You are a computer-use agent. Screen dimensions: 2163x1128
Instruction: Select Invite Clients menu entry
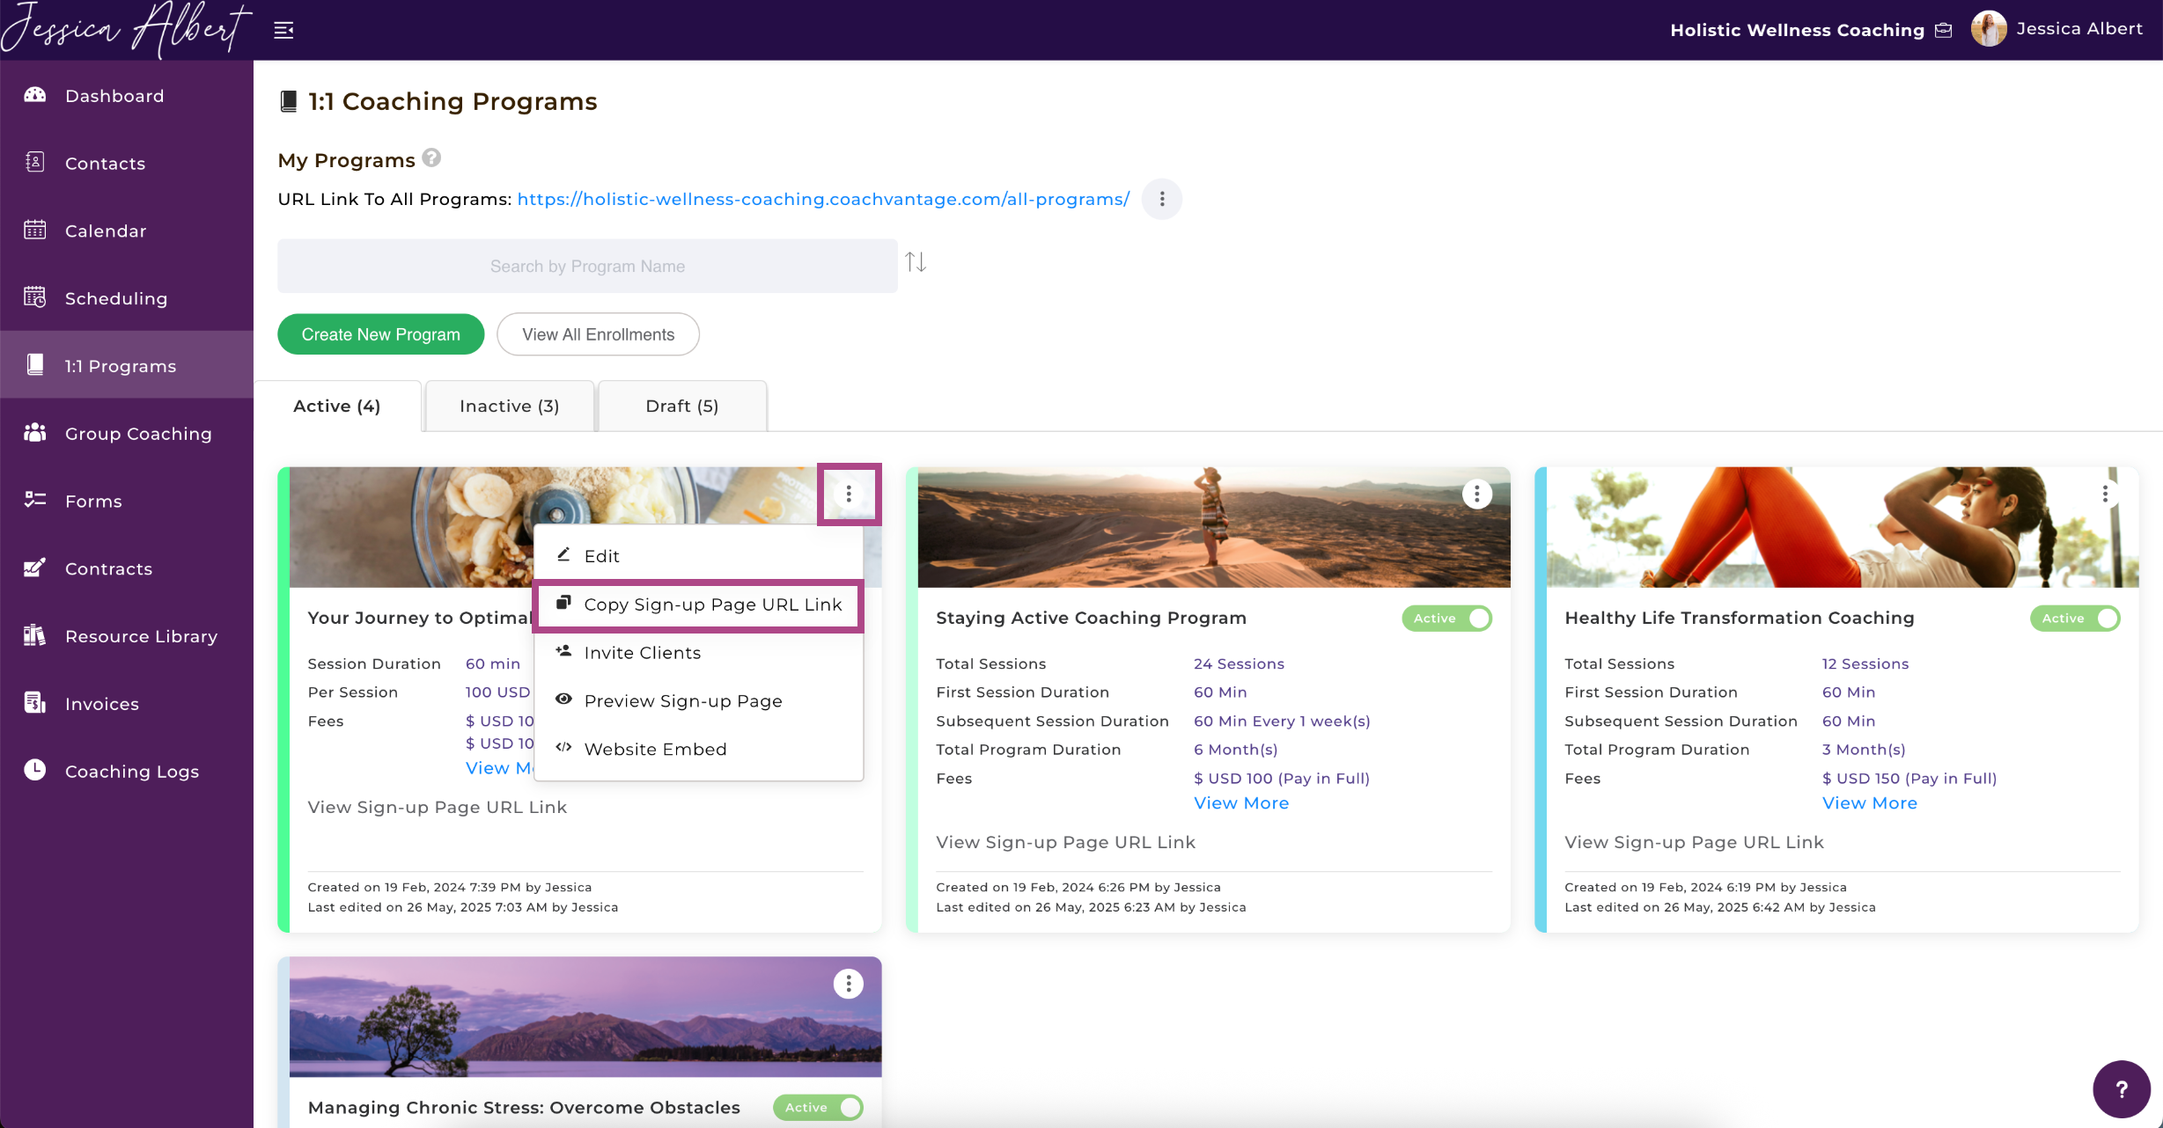point(699,653)
